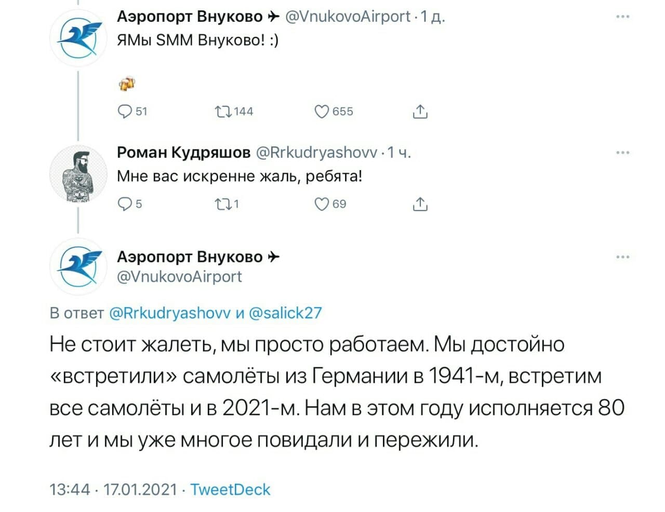Viewport: 665px width, 512px height.
Task: Open Роман Кудряшов's profile picture
Action: click(78, 174)
